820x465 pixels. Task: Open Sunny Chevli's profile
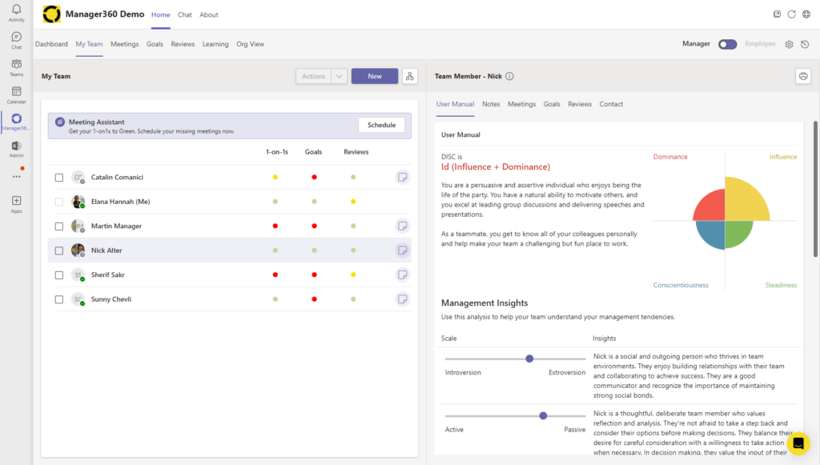[x=111, y=299]
